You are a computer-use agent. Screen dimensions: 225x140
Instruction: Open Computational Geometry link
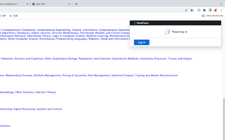click(x=114, y=30)
